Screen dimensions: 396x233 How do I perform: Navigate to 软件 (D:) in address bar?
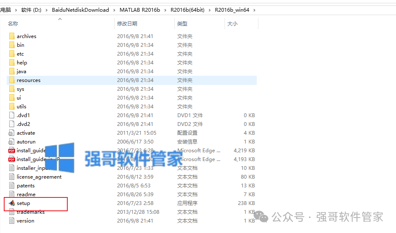(x=31, y=10)
